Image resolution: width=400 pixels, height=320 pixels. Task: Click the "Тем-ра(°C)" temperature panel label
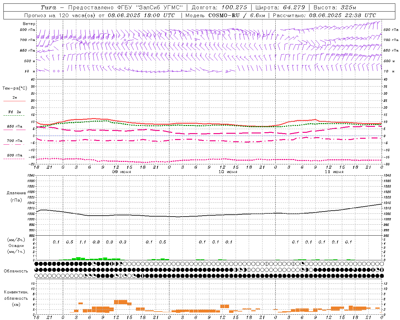point(15,88)
